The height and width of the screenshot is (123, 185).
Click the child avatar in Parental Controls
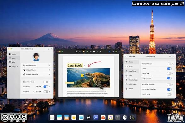[36, 57]
